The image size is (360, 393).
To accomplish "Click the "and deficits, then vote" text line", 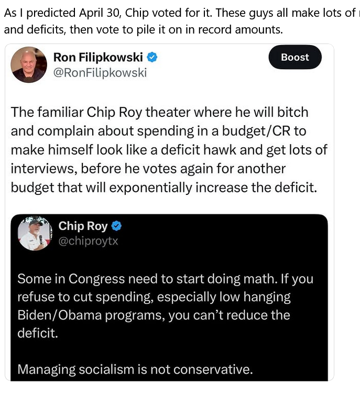I will click(143, 30).
